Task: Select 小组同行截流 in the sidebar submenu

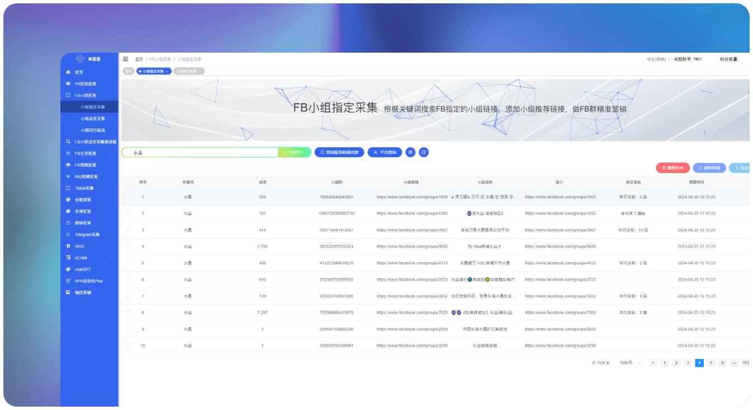Action: [x=92, y=130]
